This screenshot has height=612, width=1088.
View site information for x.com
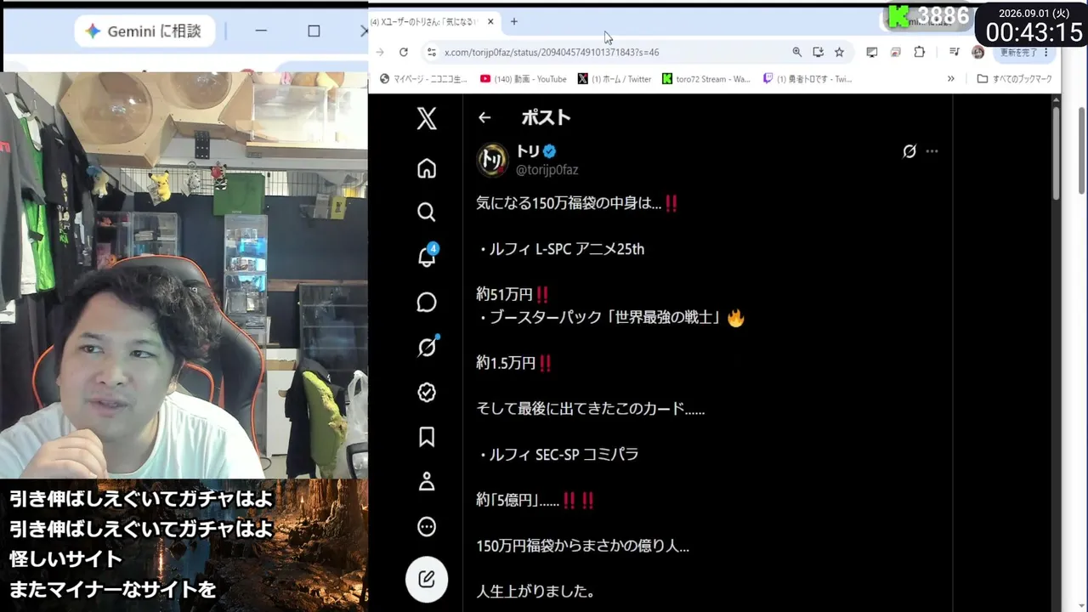pyautogui.click(x=432, y=52)
